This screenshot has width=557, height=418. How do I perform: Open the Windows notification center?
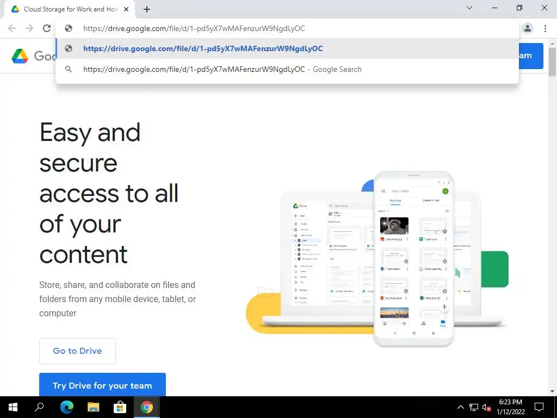click(x=539, y=407)
